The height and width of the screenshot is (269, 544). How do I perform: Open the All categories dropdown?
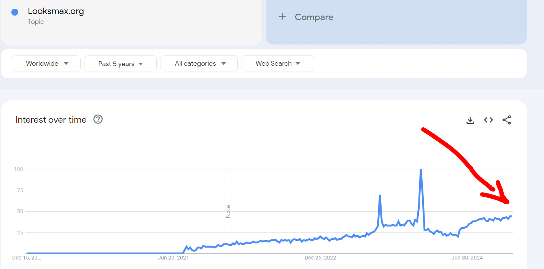[x=199, y=63]
